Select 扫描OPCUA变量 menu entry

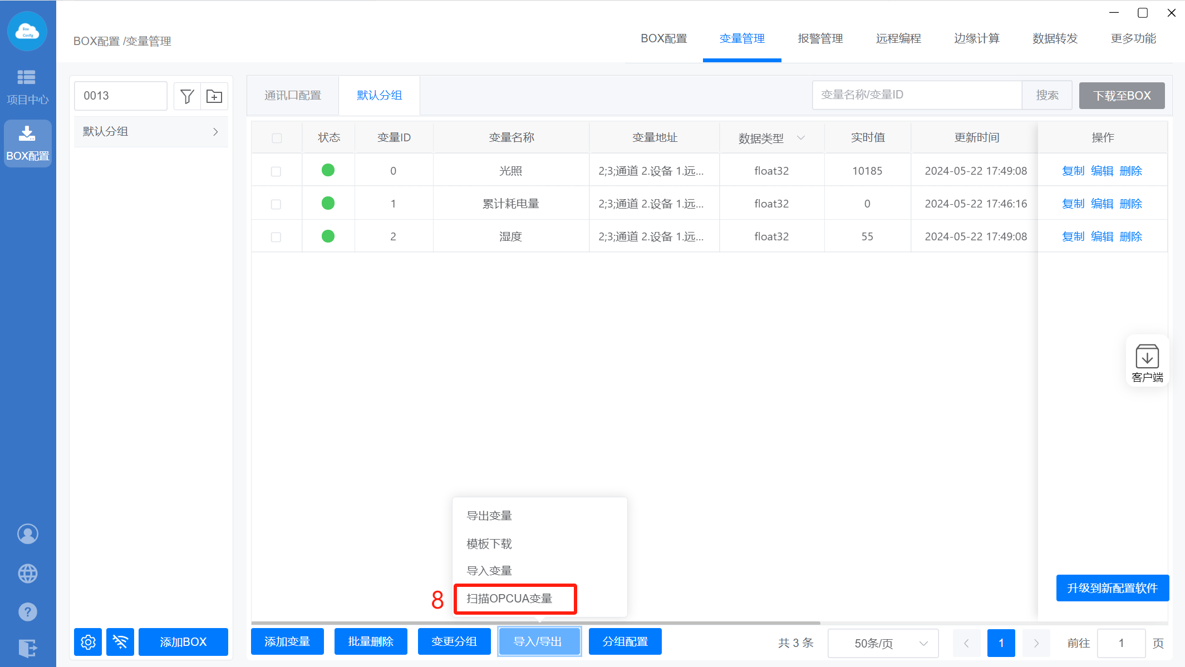(x=509, y=599)
